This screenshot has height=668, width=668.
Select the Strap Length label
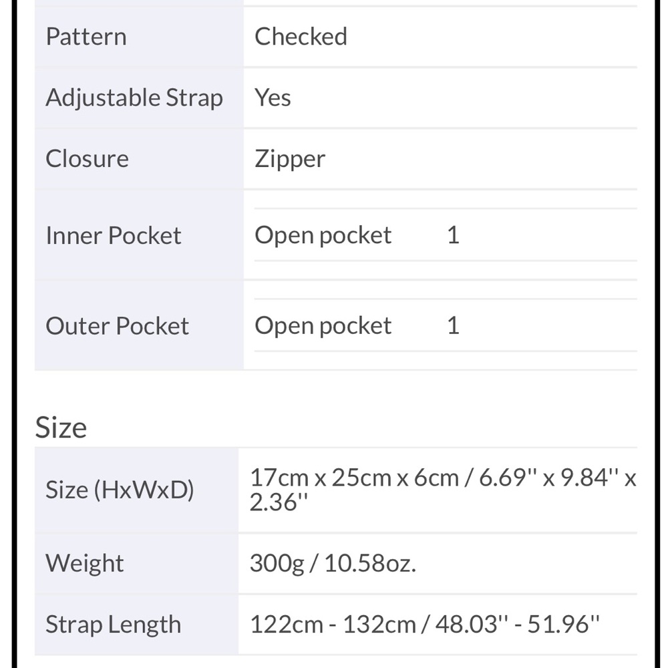[114, 625]
